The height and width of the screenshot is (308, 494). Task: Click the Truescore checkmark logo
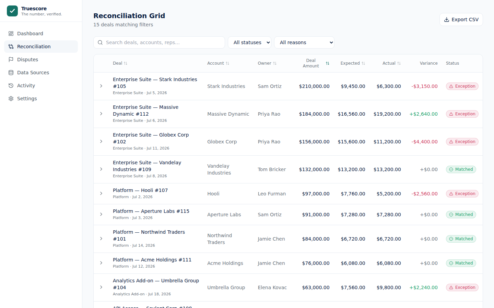(12, 11)
